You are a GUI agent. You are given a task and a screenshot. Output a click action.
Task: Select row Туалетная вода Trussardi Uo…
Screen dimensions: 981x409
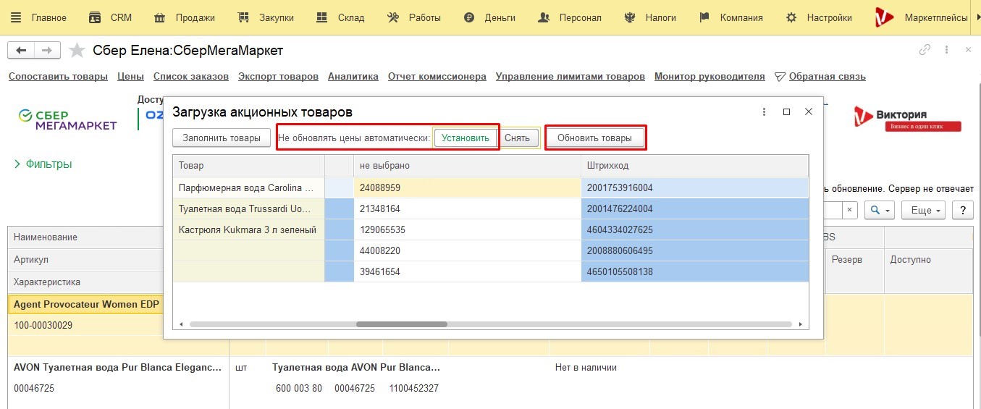pyautogui.click(x=248, y=209)
